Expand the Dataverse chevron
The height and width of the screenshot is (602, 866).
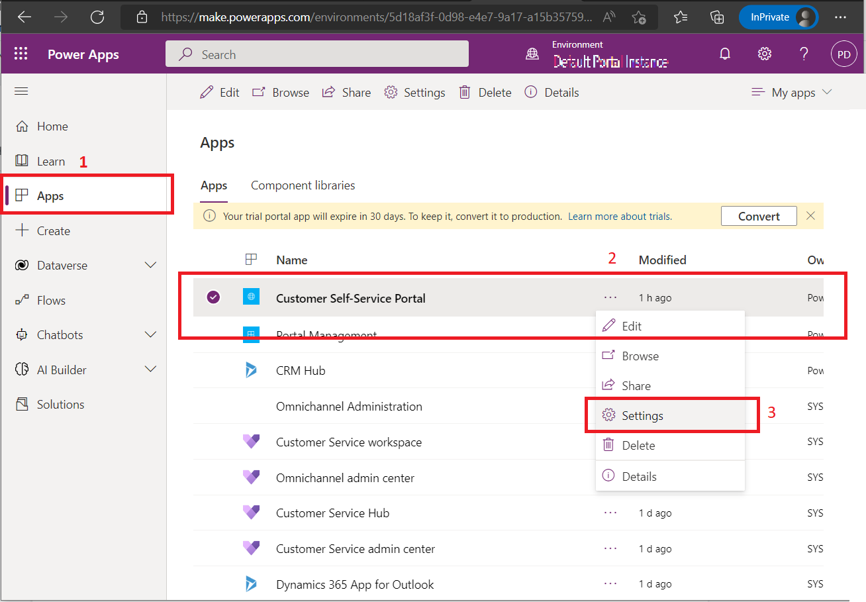[x=150, y=265]
